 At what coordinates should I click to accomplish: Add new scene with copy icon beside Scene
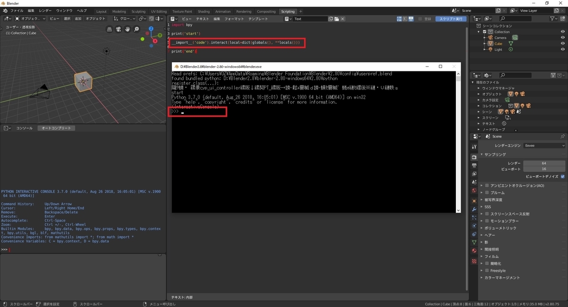[x=498, y=10]
